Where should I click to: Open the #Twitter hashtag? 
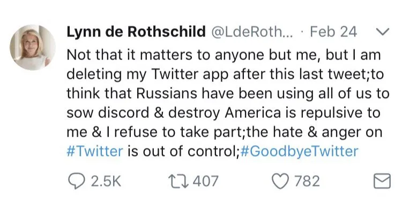94,151
